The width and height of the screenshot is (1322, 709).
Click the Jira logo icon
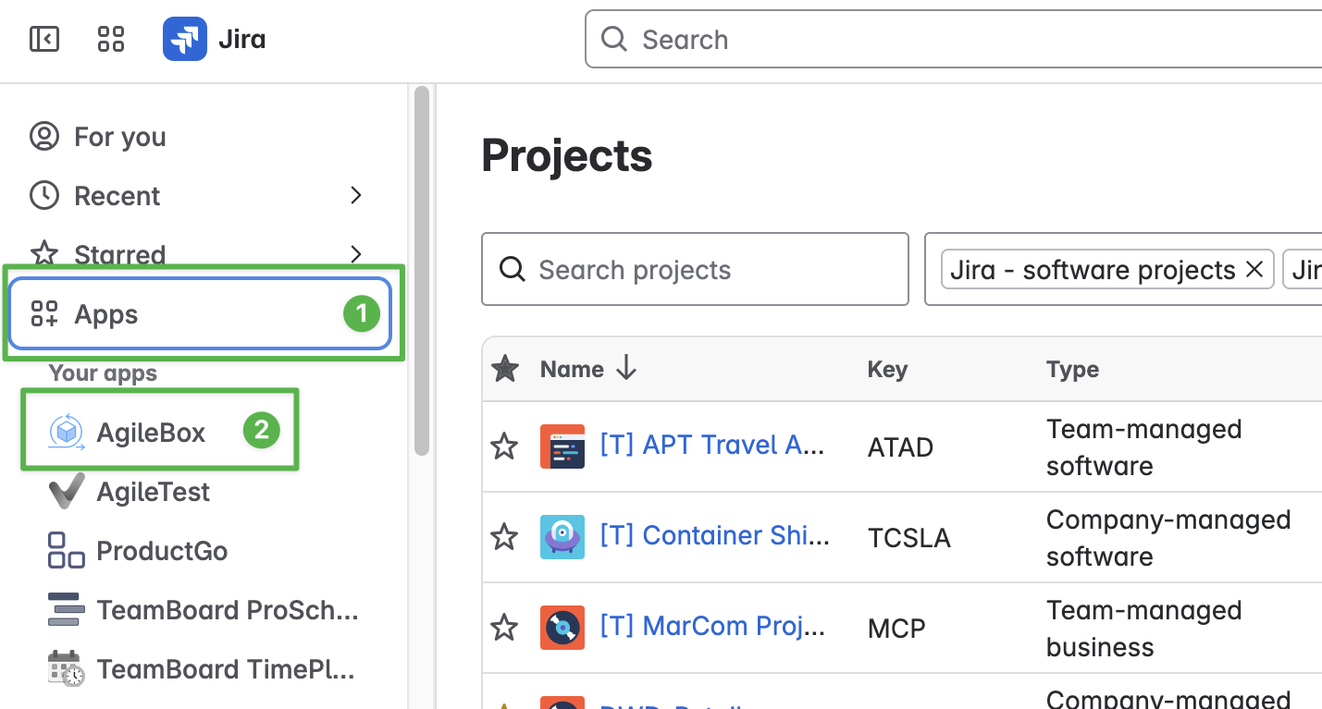pyautogui.click(x=185, y=39)
